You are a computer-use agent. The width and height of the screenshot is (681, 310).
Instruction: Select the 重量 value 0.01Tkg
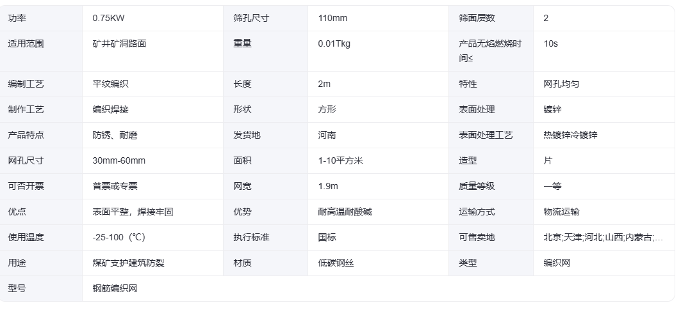click(334, 44)
